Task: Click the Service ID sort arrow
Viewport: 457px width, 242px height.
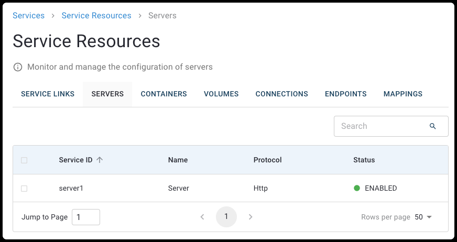Action: (100, 160)
